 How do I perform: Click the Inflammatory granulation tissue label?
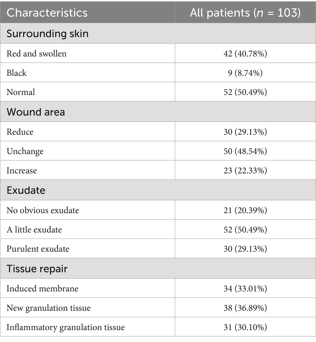click(65, 327)
